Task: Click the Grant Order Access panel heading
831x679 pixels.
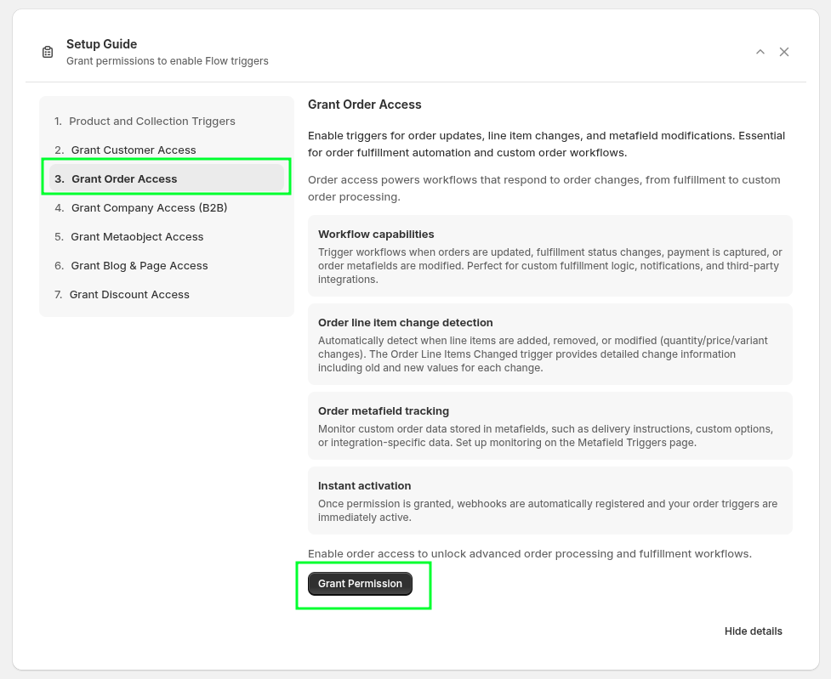Action: pos(365,105)
